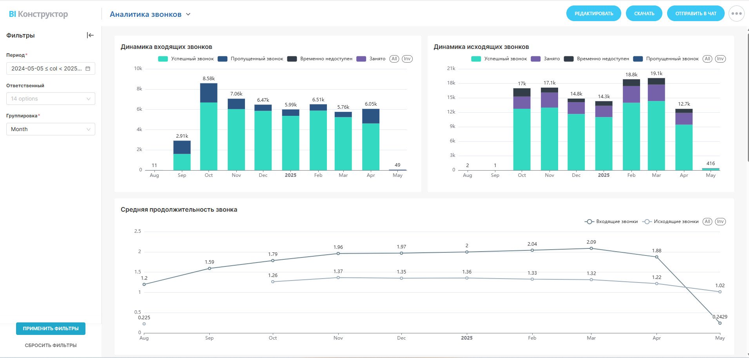Toggle Успешный звонок in incoming calls legend

coord(186,59)
